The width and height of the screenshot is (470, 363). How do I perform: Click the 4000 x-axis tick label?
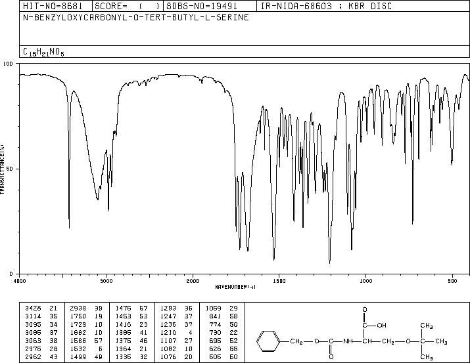20,281
